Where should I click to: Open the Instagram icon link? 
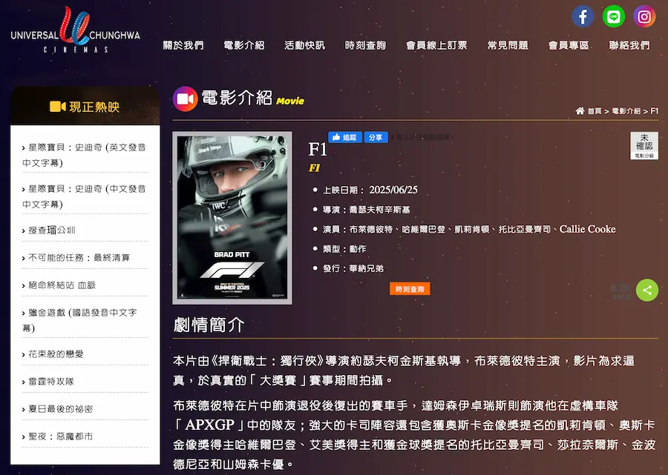[x=644, y=16]
